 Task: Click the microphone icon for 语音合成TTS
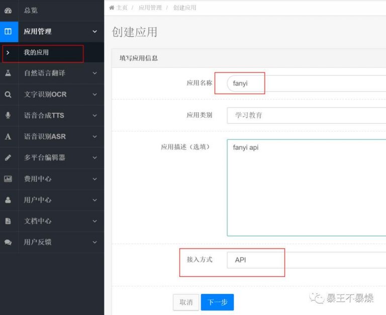[x=8, y=115]
